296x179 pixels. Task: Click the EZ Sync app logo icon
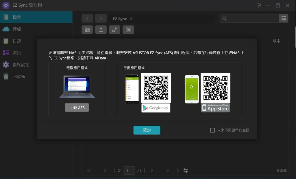[6, 5]
